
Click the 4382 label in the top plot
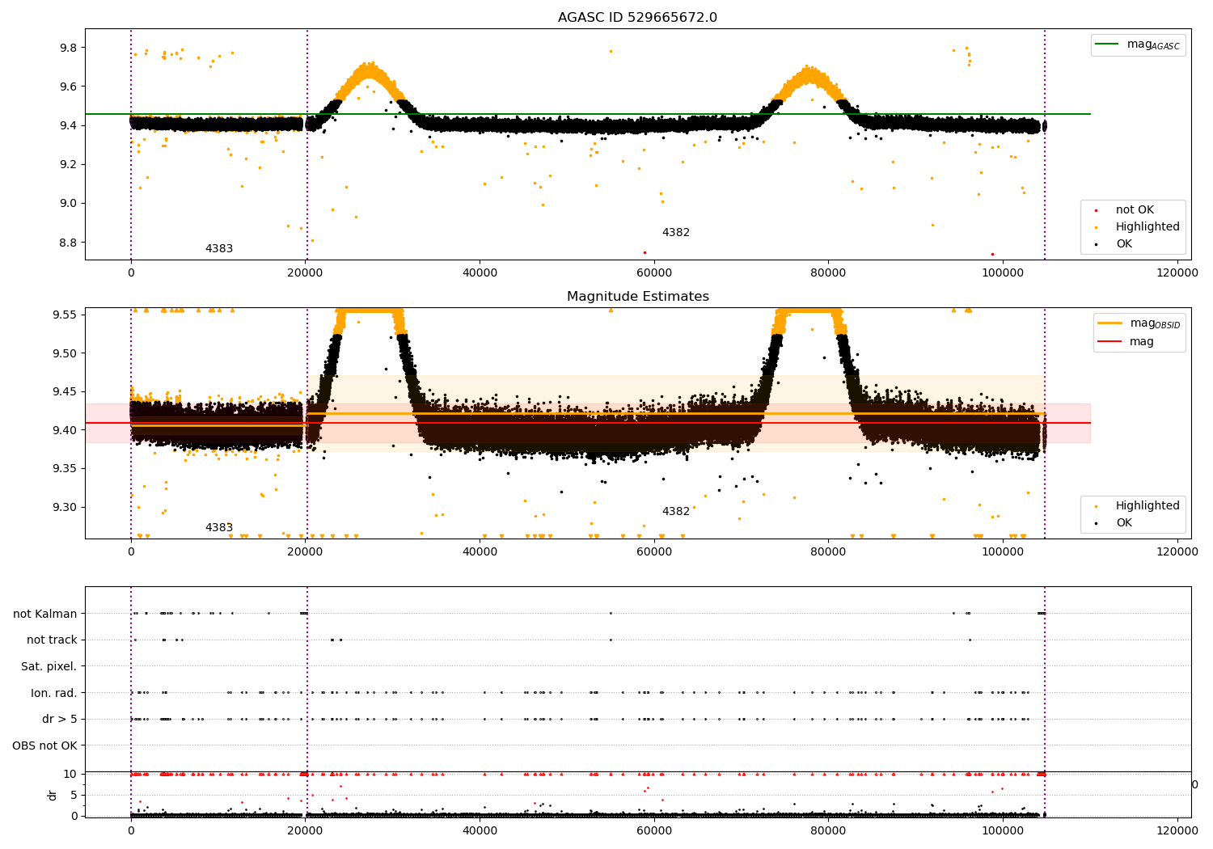676,233
